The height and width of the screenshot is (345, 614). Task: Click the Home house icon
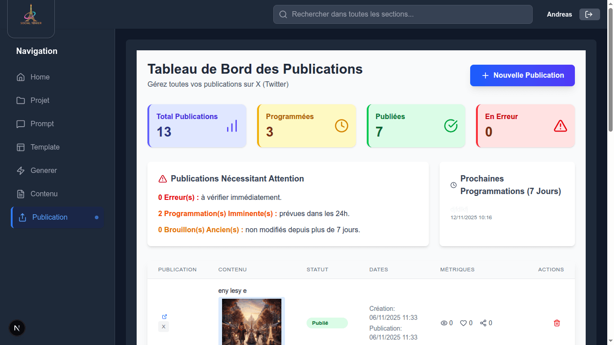pyautogui.click(x=21, y=77)
